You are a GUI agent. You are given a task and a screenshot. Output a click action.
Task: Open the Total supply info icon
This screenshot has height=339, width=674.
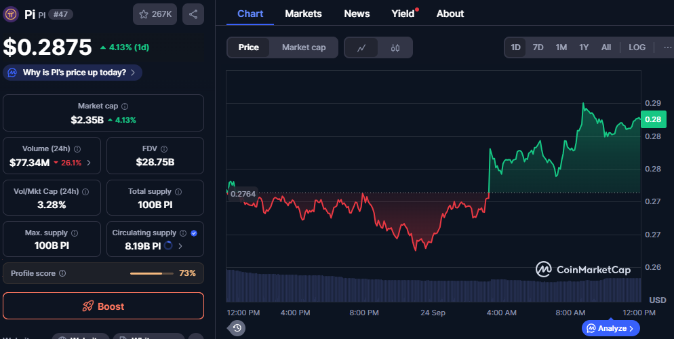tap(178, 192)
